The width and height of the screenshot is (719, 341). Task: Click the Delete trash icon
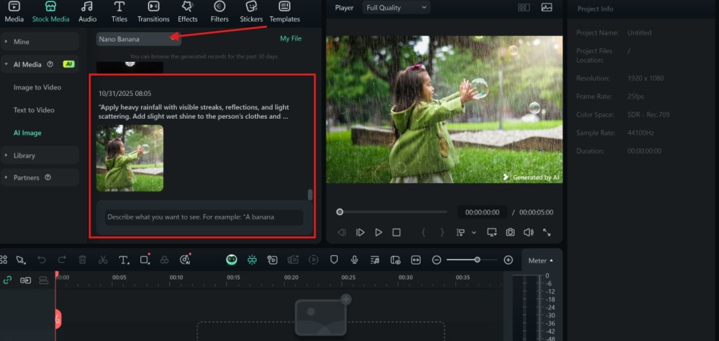[x=83, y=260]
